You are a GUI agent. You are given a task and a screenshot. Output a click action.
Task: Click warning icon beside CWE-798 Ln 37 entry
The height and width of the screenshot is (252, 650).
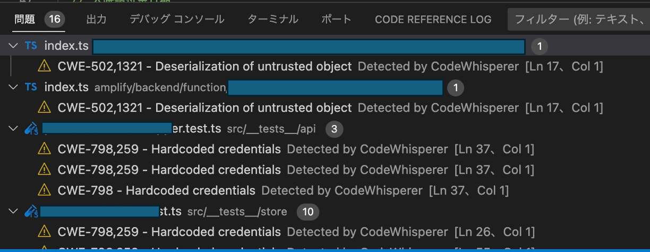[x=45, y=190]
